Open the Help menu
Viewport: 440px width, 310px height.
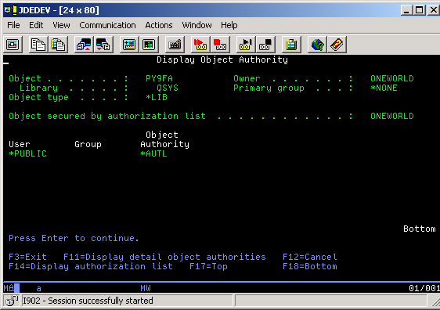coord(229,25)
